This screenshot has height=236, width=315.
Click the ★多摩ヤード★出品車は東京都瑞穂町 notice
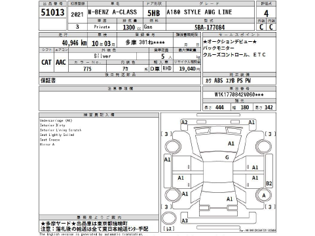(x=84, y=224)
